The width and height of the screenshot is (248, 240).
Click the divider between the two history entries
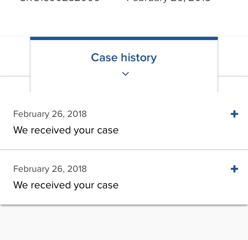tap(124, 149)
